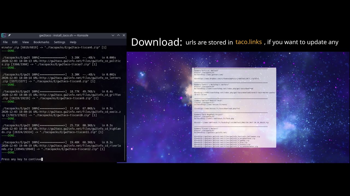This screenshot has height=196, width=350.
Task: Open the Settings menu in Konsole
Action: click(59, 42)
